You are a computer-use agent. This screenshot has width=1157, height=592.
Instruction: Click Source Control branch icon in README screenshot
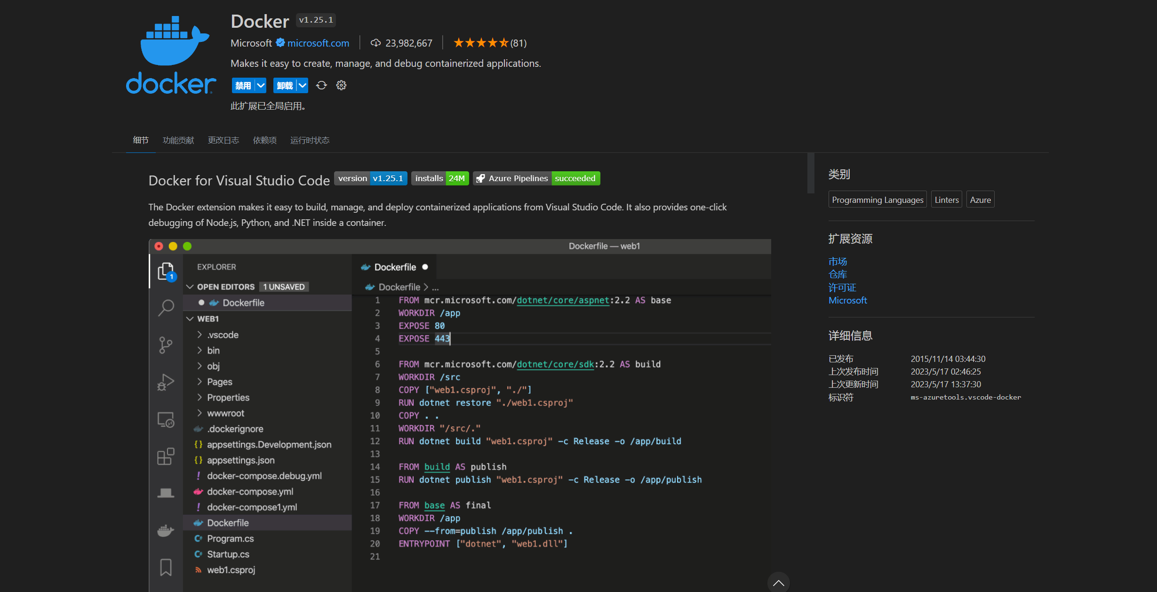pos(166,345)
